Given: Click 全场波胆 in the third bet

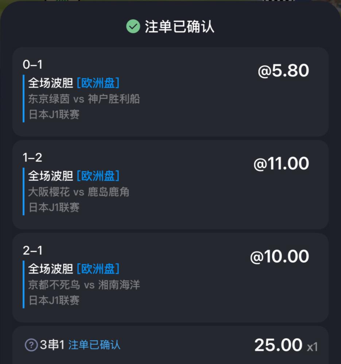Looking at the screenshot, I should (50, 269).
